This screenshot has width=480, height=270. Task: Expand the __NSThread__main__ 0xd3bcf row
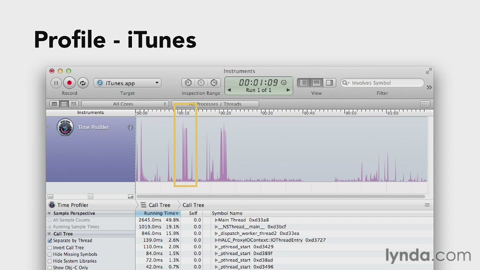(216, 227)
